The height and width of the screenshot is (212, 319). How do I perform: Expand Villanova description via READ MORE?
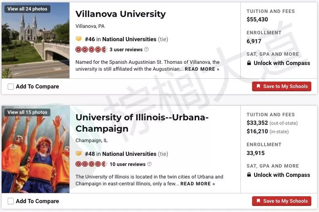click(x=202, y=69)
